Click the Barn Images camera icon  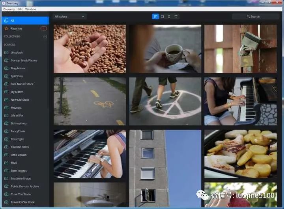point(6,170)
